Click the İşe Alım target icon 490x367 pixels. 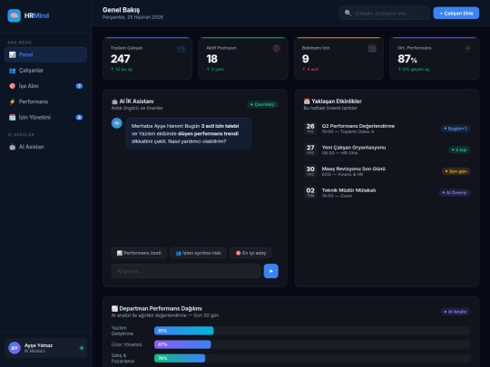tap(12, 86)
